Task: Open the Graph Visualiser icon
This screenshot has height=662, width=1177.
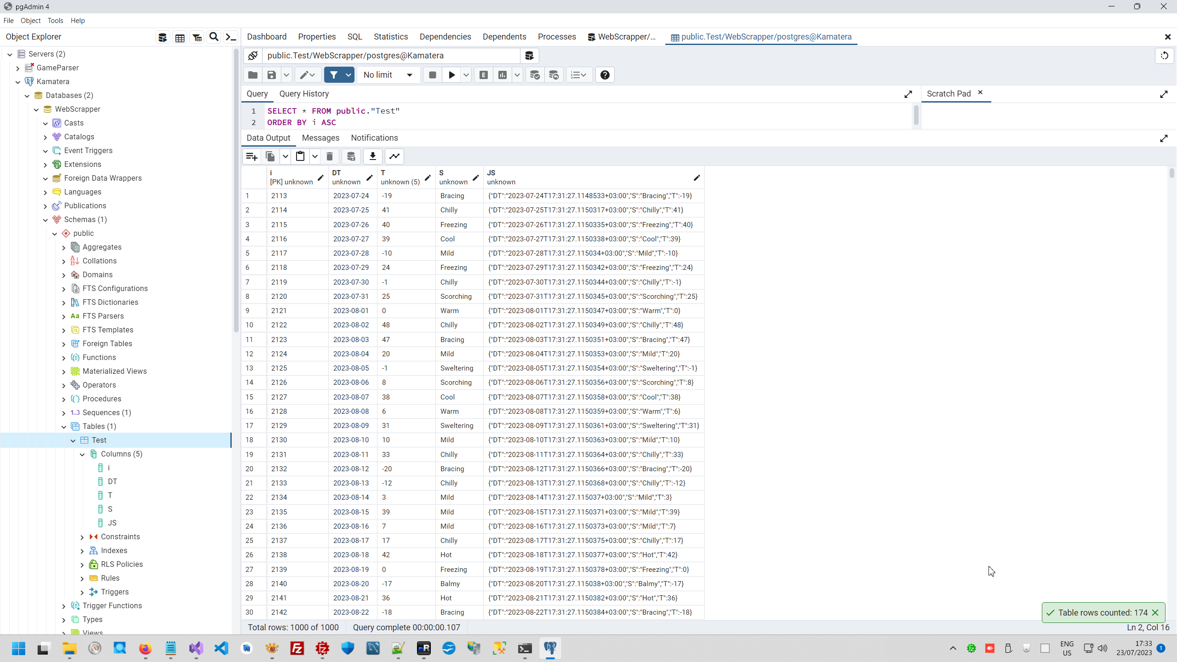Action: coord(394,157)
